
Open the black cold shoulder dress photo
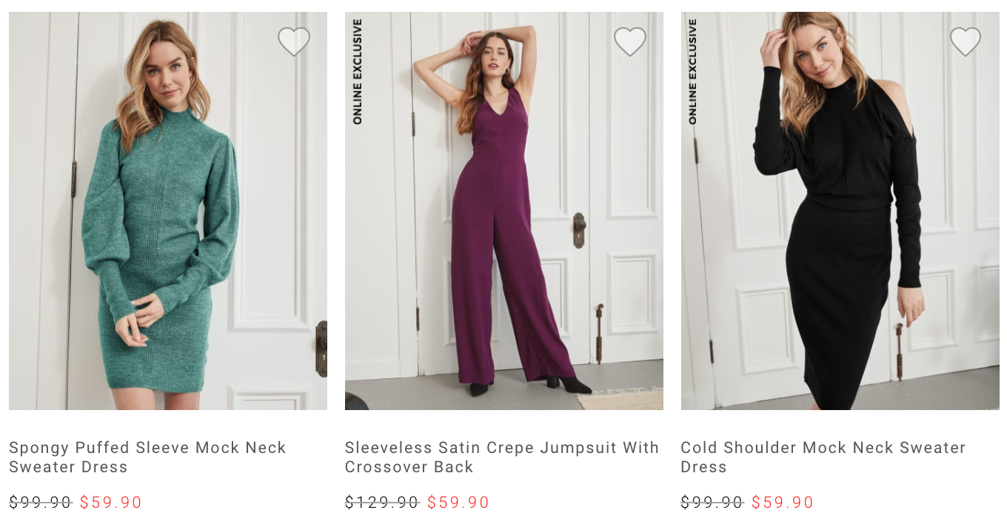pos(840,222)
